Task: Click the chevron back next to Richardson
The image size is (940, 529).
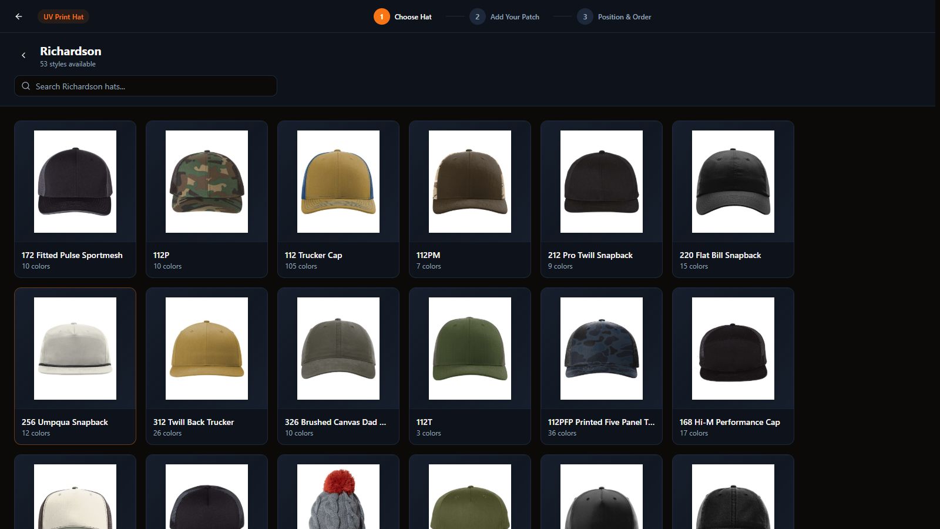Action: pyautogui.click(x=23, y=55)
